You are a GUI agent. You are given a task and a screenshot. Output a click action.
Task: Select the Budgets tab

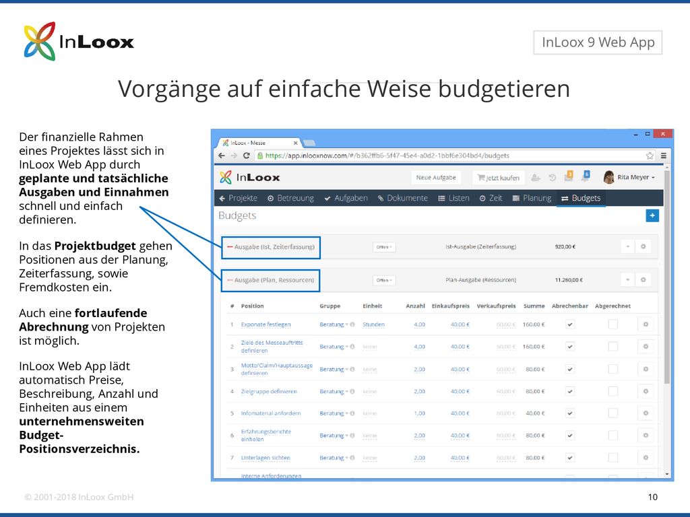[x=581, y=199]
